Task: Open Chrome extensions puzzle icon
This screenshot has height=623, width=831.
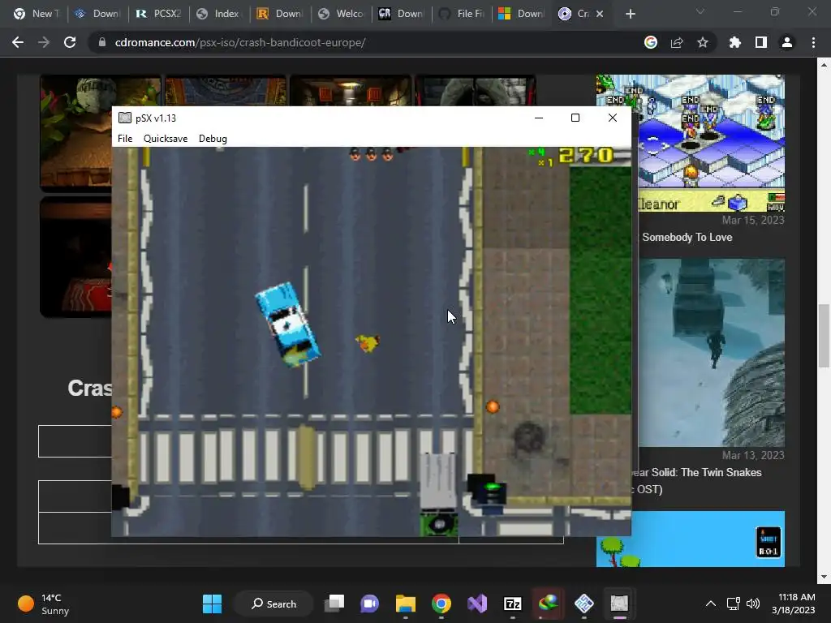Action: (734, 42)
